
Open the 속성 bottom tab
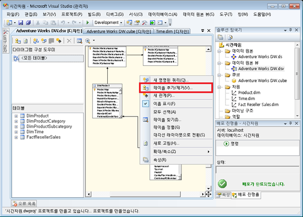(x=223, y=195)
